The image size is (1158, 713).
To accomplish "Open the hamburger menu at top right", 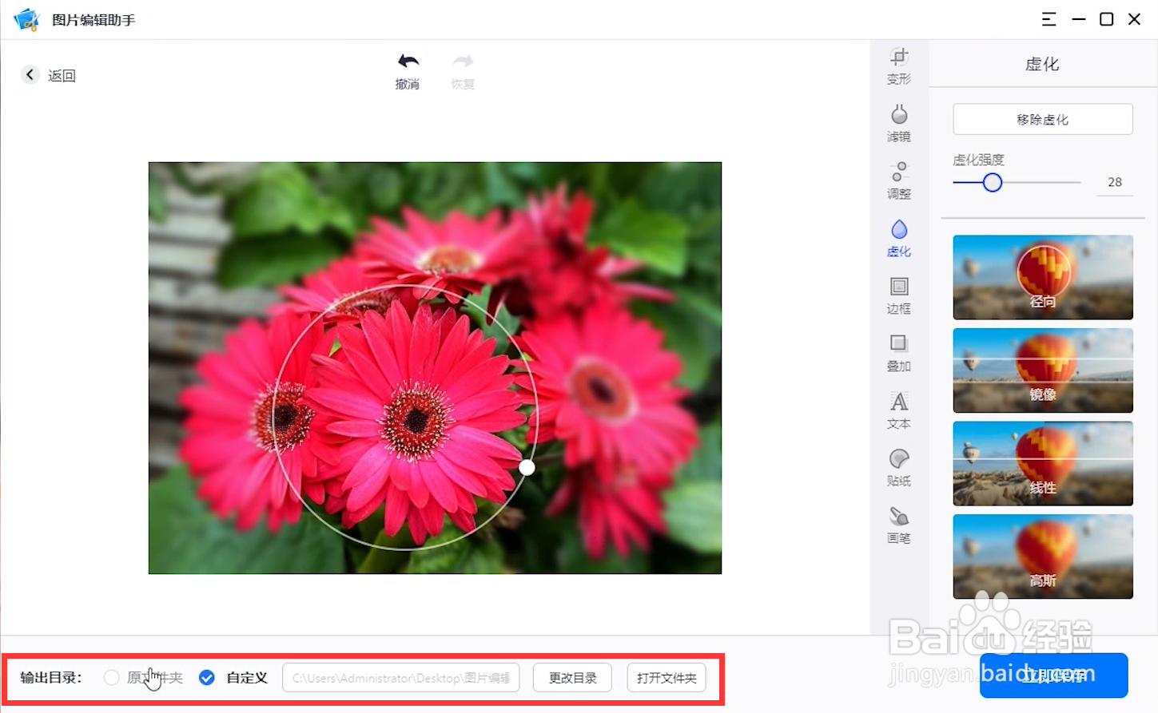I will pos(1049,19).
